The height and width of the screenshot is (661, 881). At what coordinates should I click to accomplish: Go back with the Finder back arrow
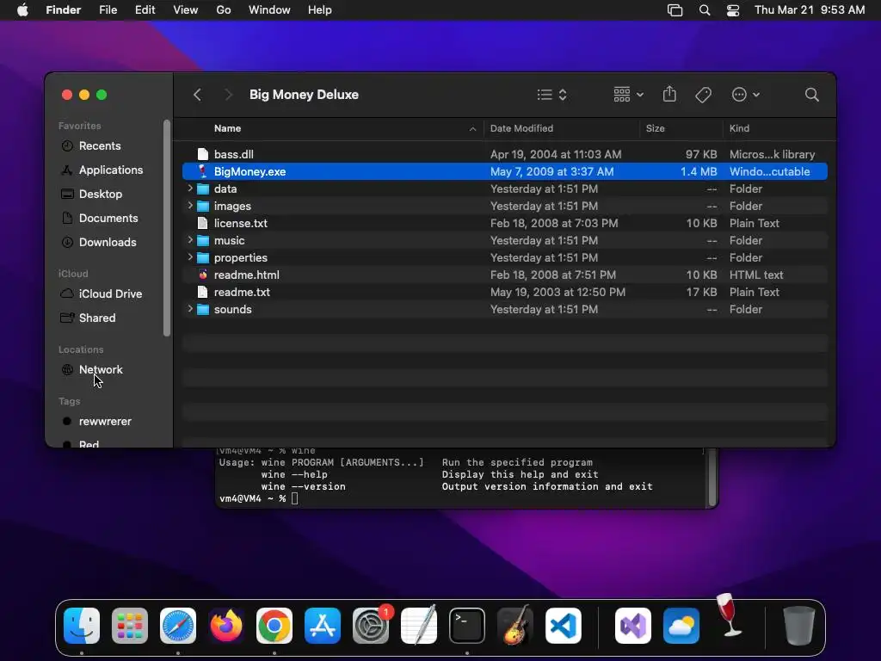[197, 95]
